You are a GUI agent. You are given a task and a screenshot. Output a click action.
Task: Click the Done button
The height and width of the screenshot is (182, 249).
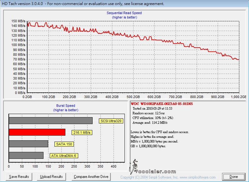234,177
